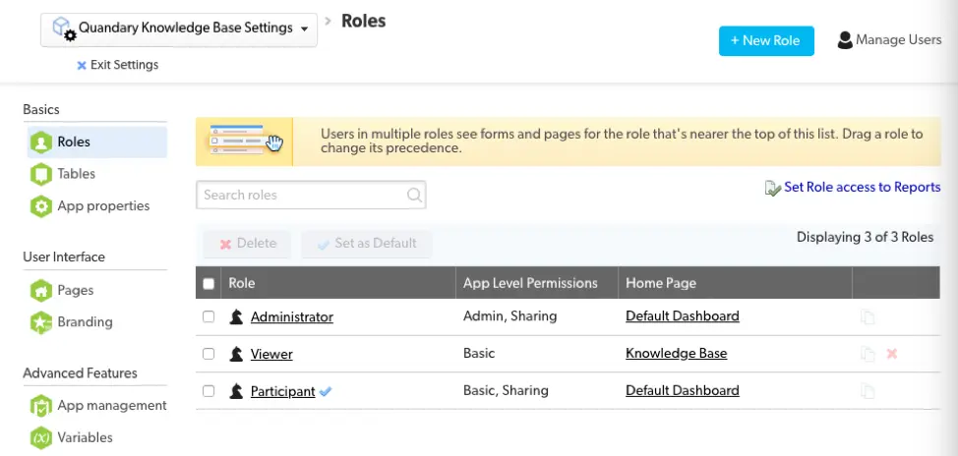Viewport: 958px width, 456px height.
Task: Click the search magnifier icon
Action: coord(414,196)
